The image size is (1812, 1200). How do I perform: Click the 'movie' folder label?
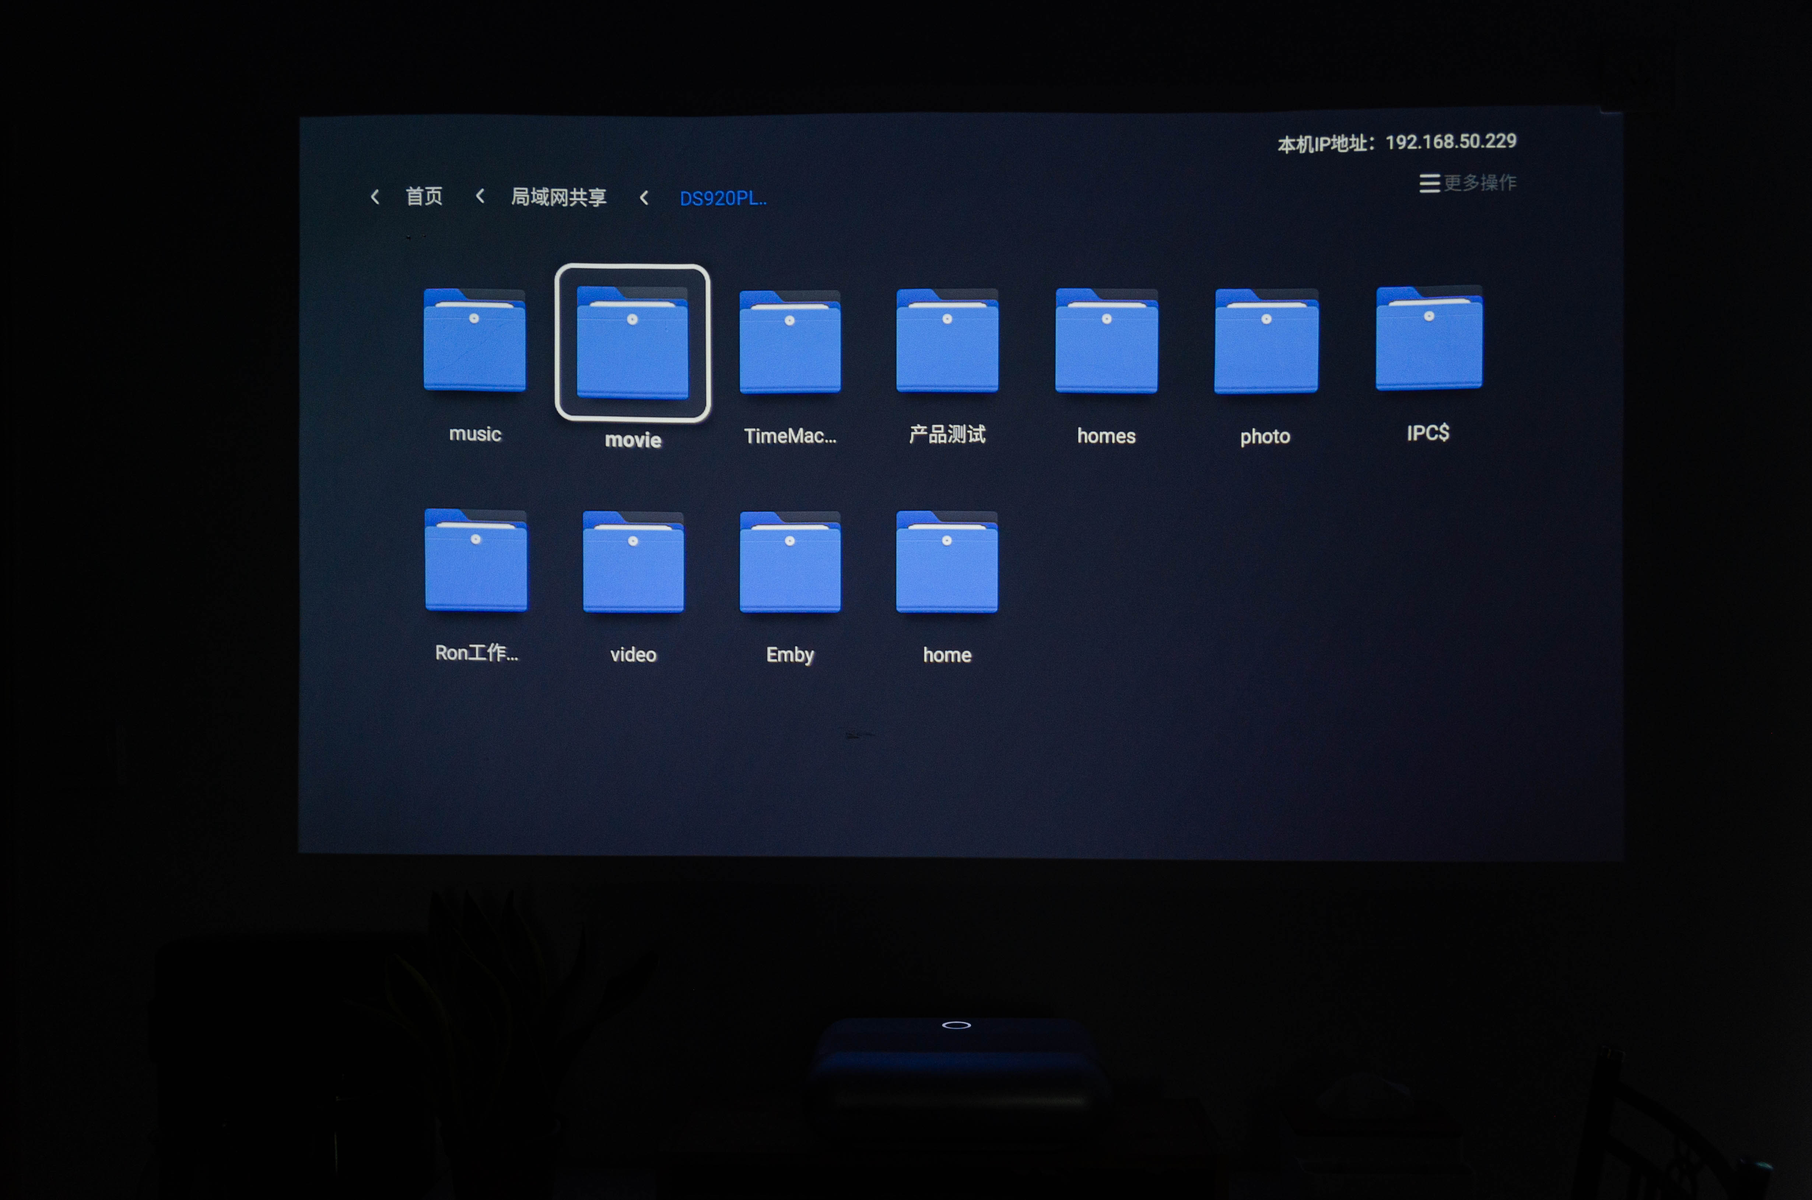pyautogui.click(x=633, y=440)
